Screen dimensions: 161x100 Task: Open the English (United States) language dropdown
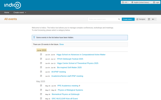pyautogui.click(x=141, y=2)
